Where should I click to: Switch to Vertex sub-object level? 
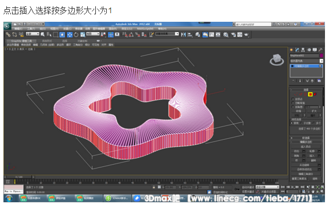pyautogui.click(x=296, y=95)
